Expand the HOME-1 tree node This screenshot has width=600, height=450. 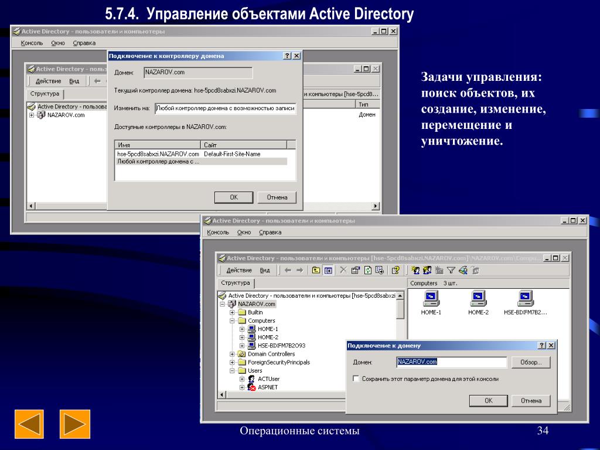[242, 329]
